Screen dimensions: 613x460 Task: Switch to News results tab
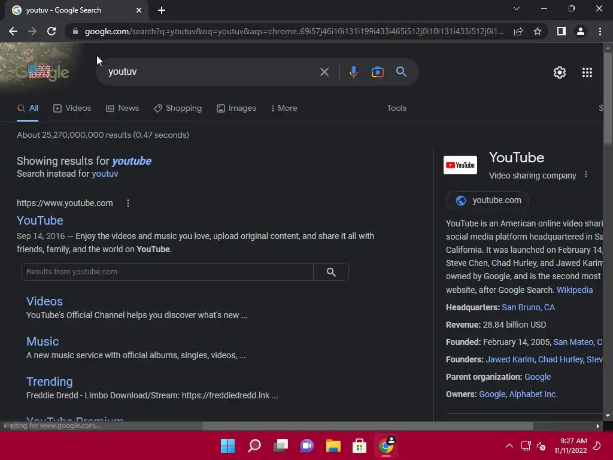pos(122,108)
